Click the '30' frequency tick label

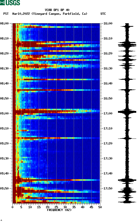[65, 207]
